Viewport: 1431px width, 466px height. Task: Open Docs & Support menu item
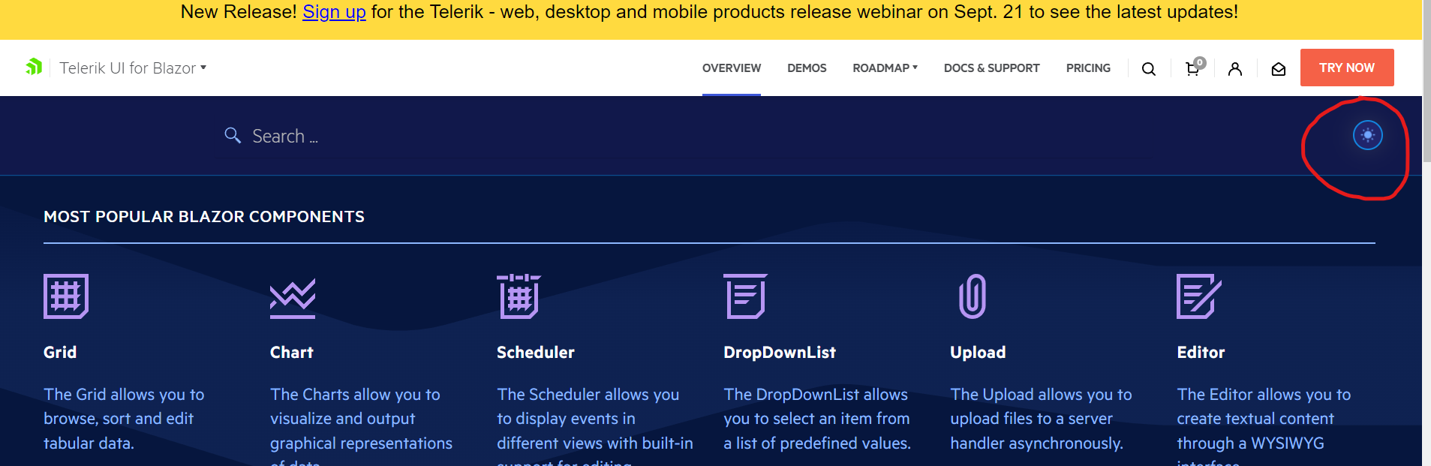(x=991, y=68)
